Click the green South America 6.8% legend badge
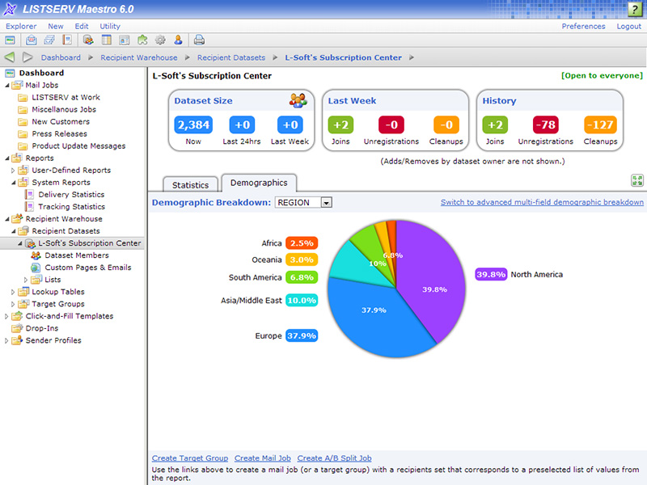This screenshot has height=485, width=647. click(x=302, y=277)
